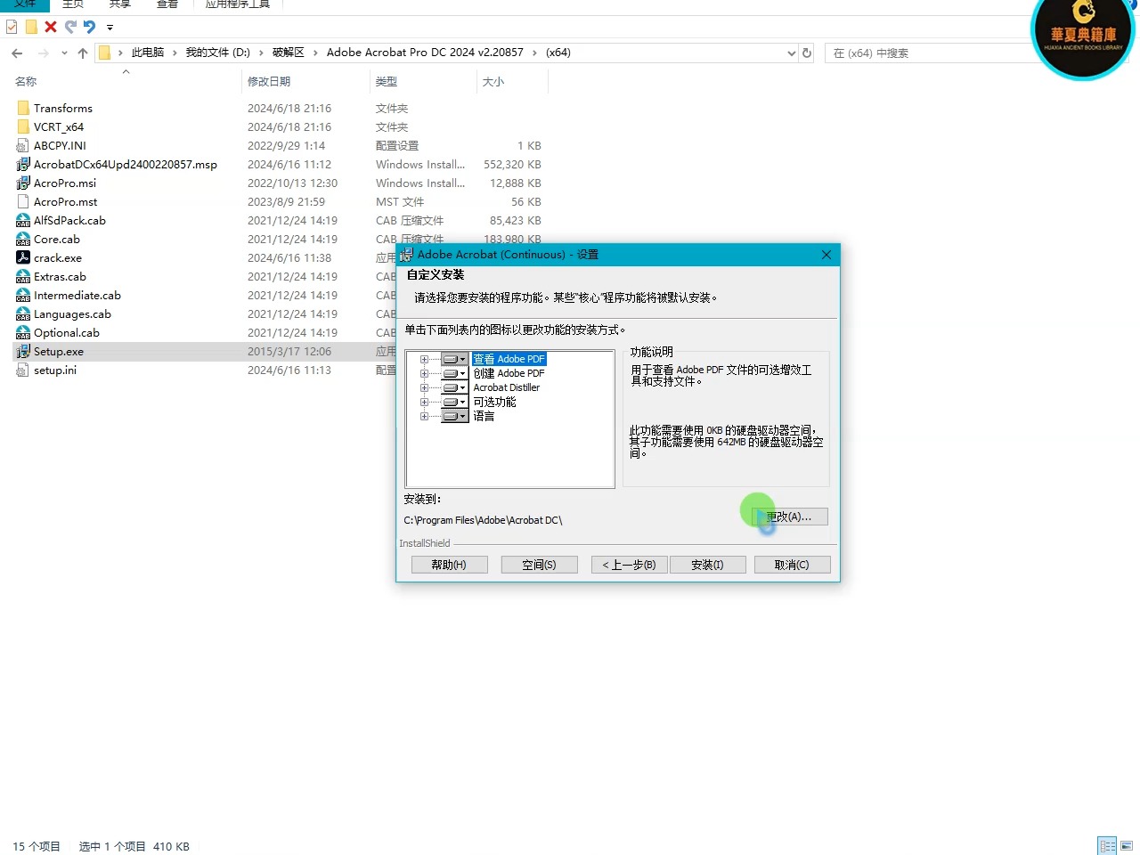1140x855 pixels.
Task: Click the address bar refresh icon
Action: coord(807,53)
